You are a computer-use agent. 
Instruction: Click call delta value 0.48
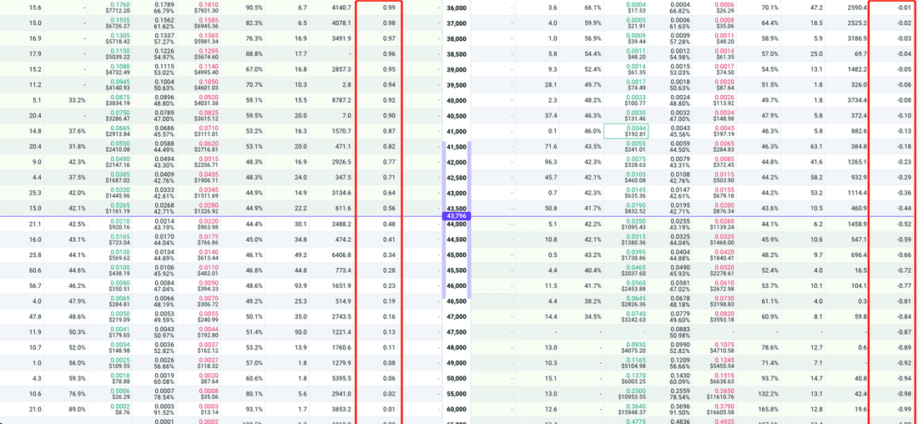tap(391, 224)
